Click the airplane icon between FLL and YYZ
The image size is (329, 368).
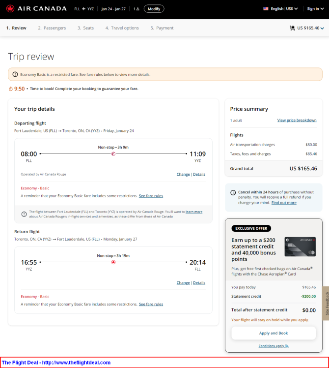point(83,9)
